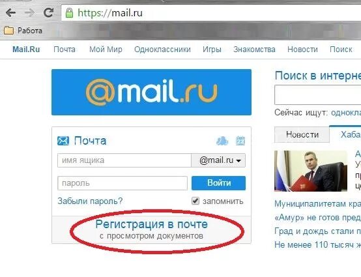Click the Войти login button
Screen dimensions: 361x277
tap(218, 183)
